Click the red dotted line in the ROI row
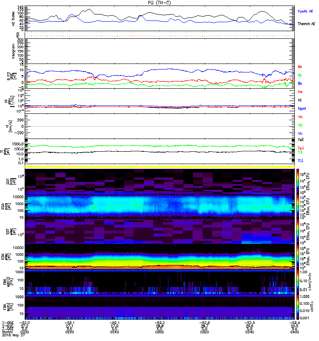Image resolution: width=319 pixels, height=341 pixels. click(x=159, y=36)
